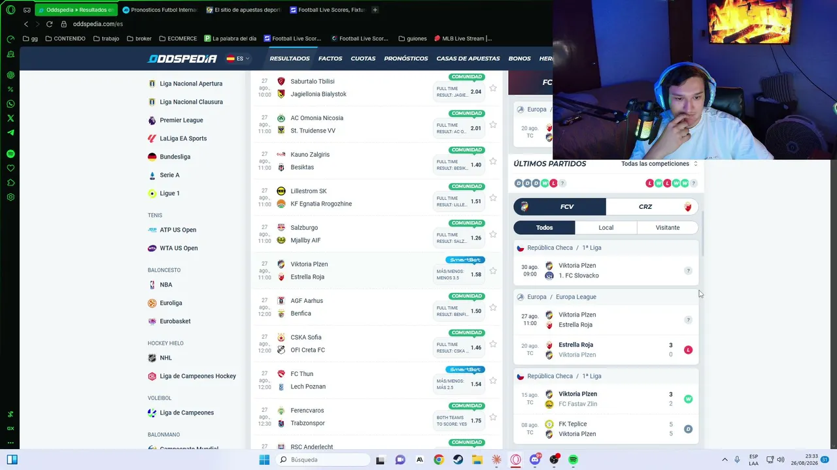Open Ligue 1 league link

[x=169, y=193]
